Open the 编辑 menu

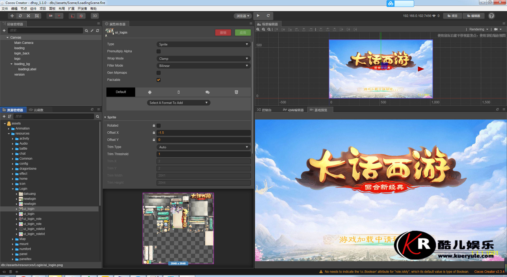tap(14, 9)
